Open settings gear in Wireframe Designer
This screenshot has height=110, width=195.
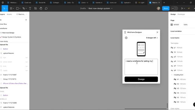click(x=126, y=38)
